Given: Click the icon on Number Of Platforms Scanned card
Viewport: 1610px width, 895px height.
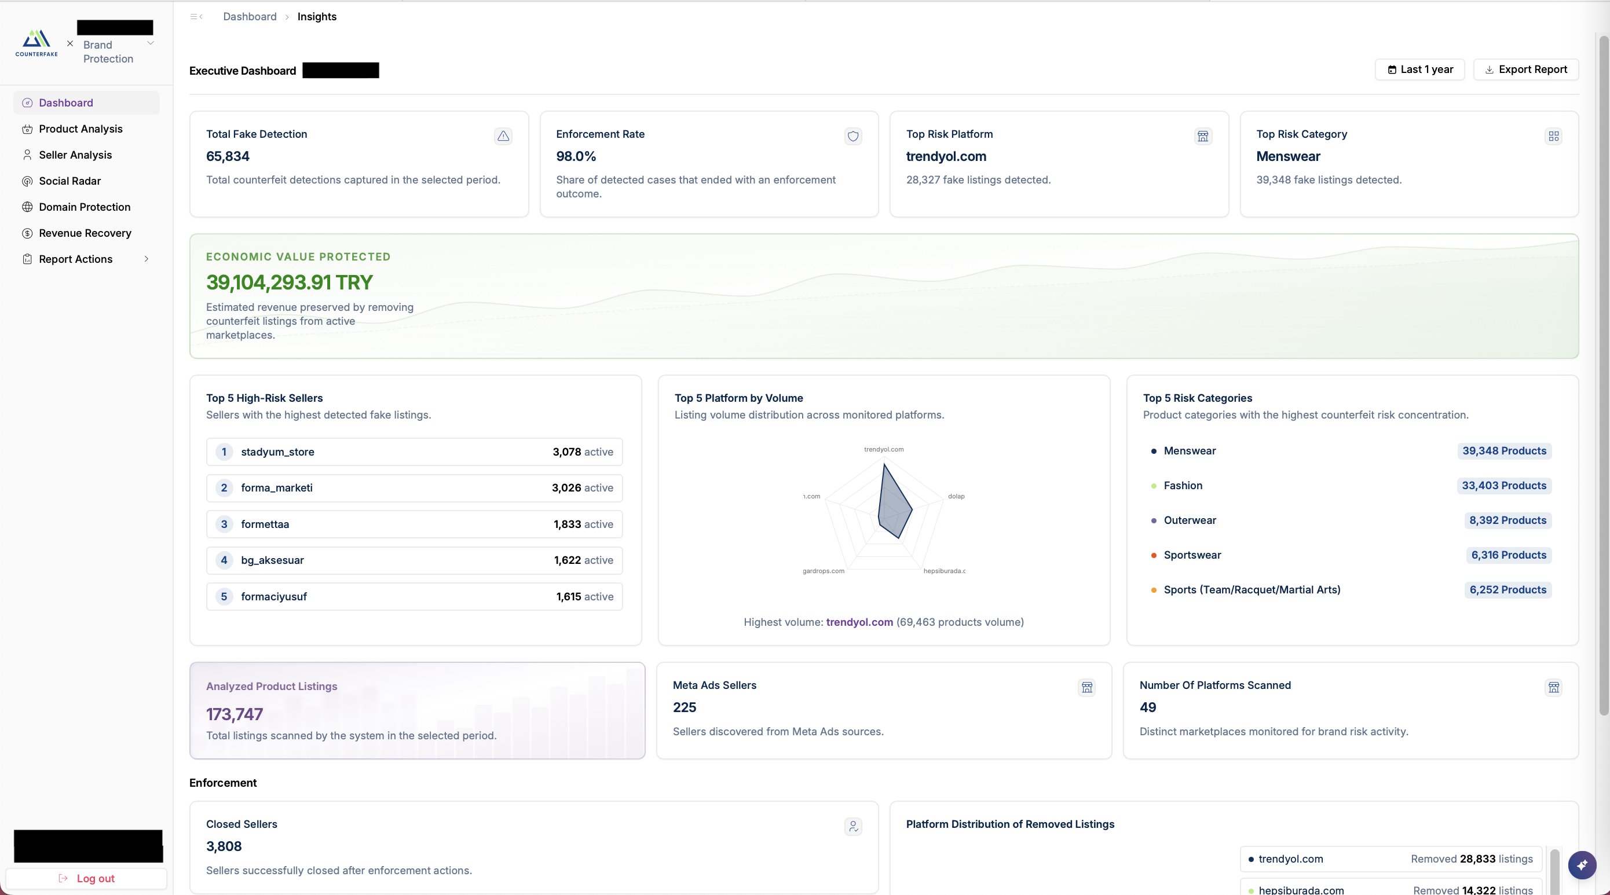Looking at the screenshot, I should [1554, 688].
